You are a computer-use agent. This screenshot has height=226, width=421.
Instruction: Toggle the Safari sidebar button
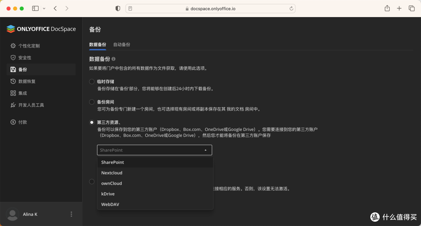pos(35,9)
